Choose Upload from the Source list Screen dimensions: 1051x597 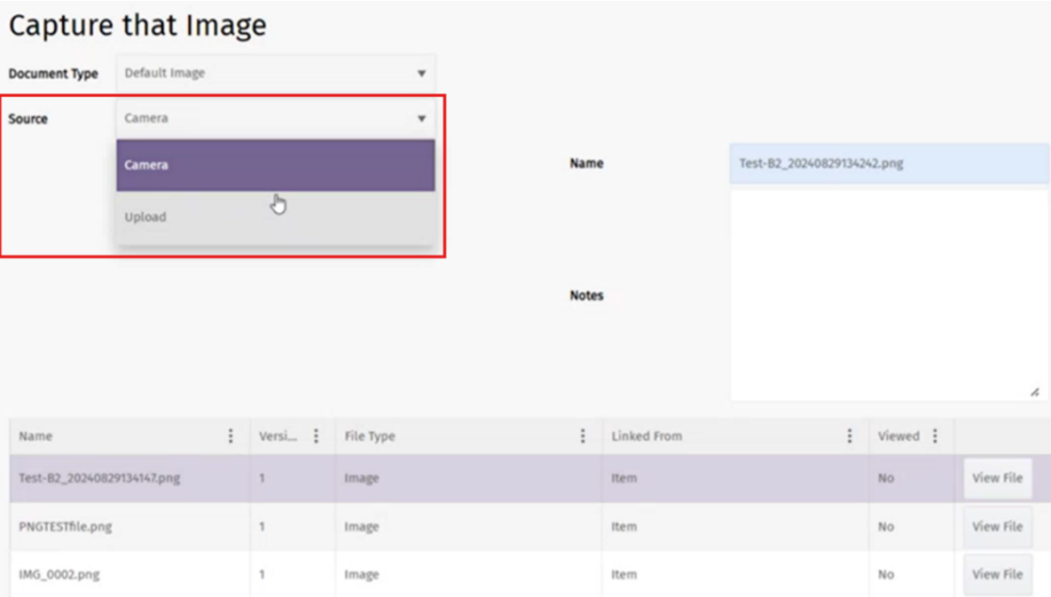[x=276, y=217]
